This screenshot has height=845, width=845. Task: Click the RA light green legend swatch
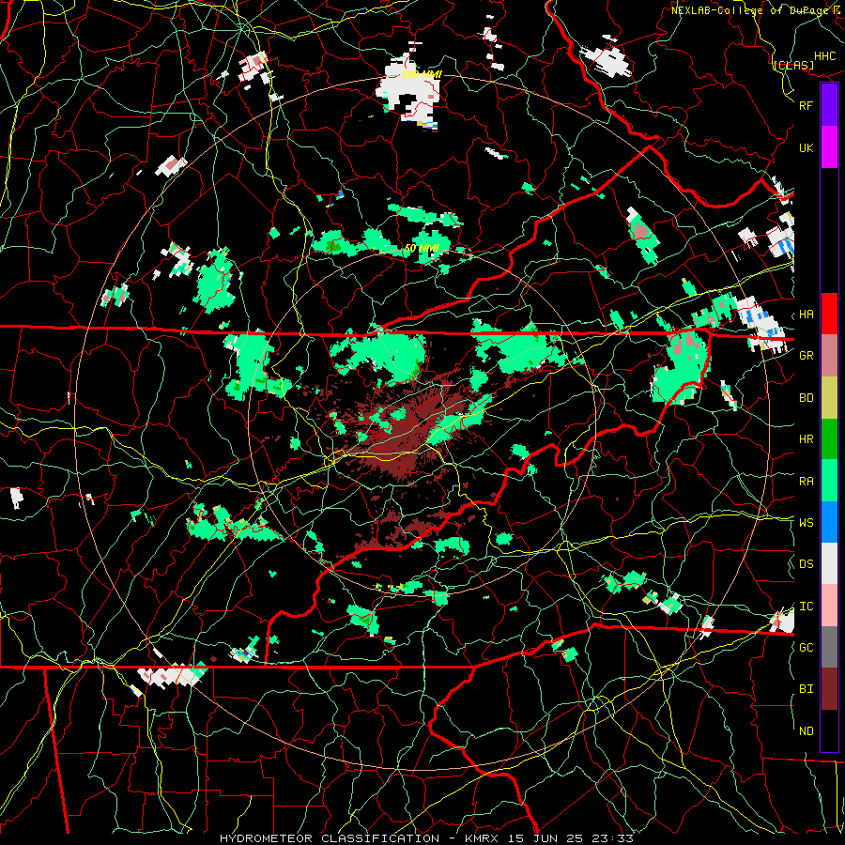(829, 481)
